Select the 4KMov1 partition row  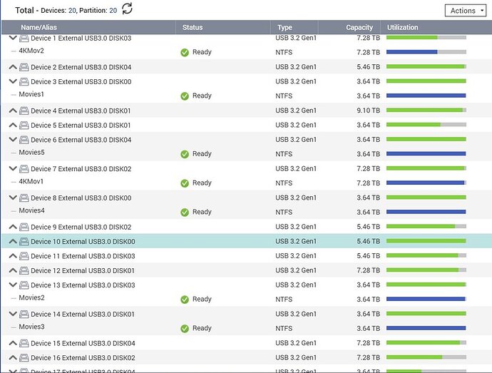click(x=246, y=183)
